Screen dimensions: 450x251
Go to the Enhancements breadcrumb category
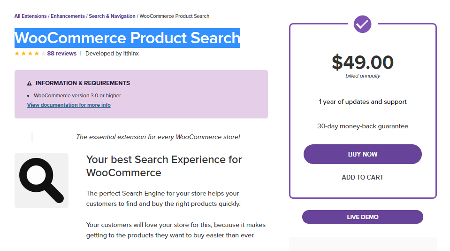tap(68, 16)
